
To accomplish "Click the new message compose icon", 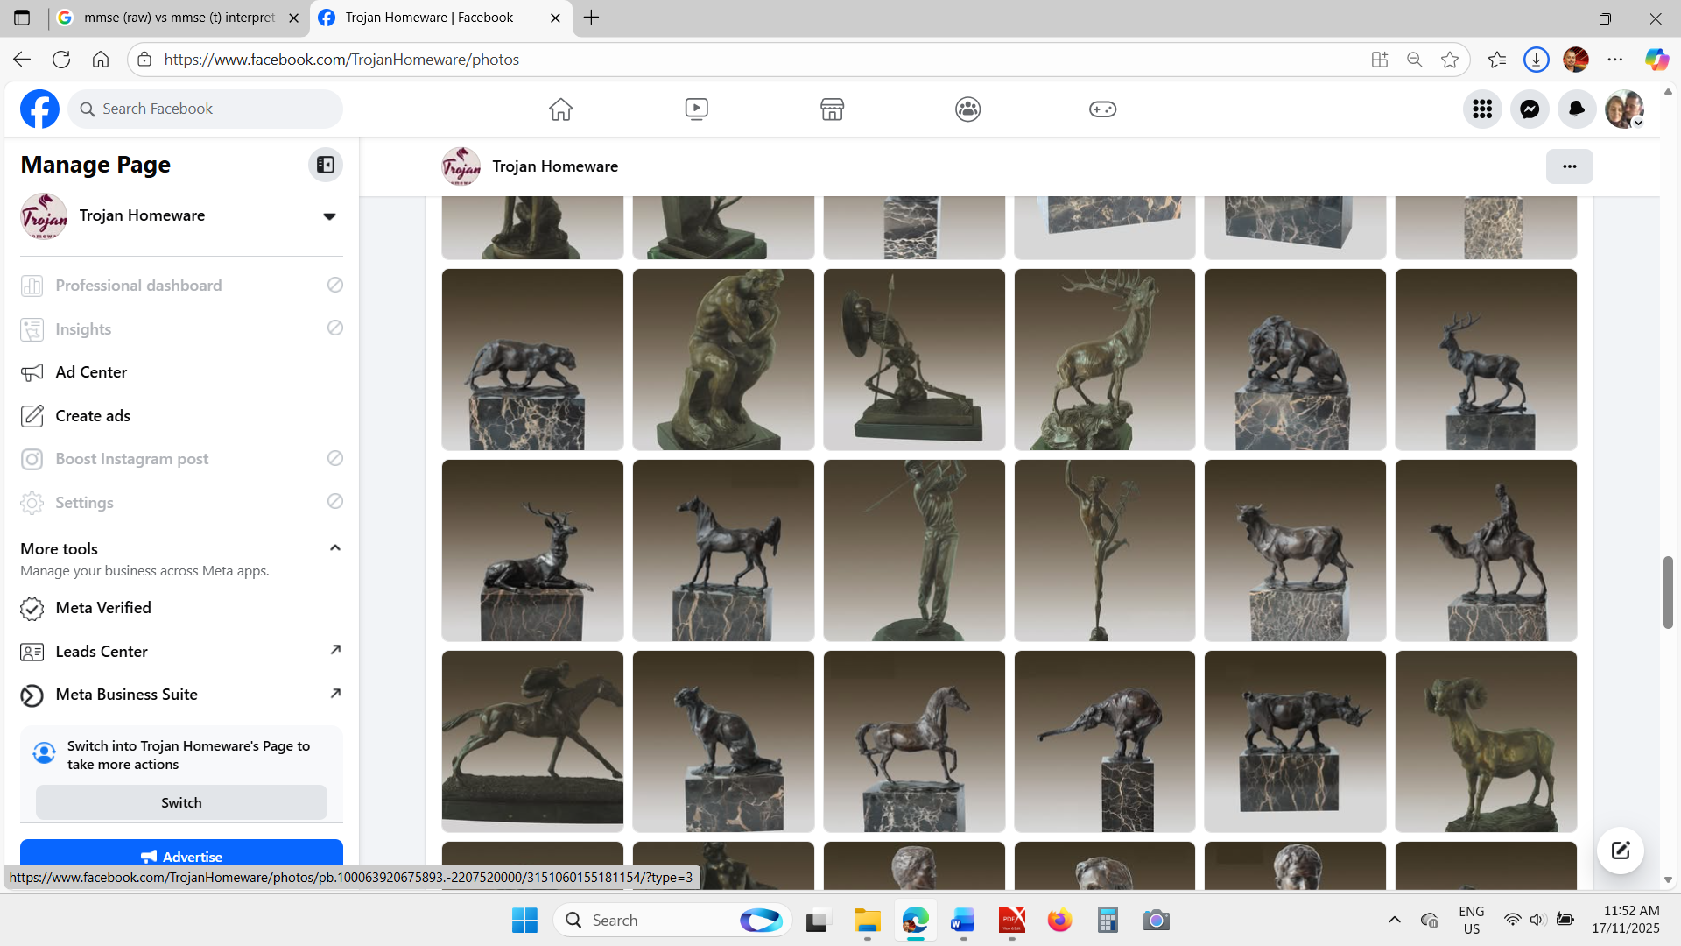I will click(x=1620, y=850).
